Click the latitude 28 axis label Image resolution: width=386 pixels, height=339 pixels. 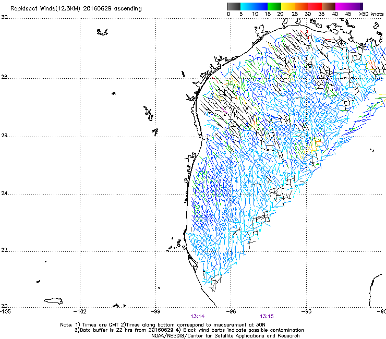point(4,77)
